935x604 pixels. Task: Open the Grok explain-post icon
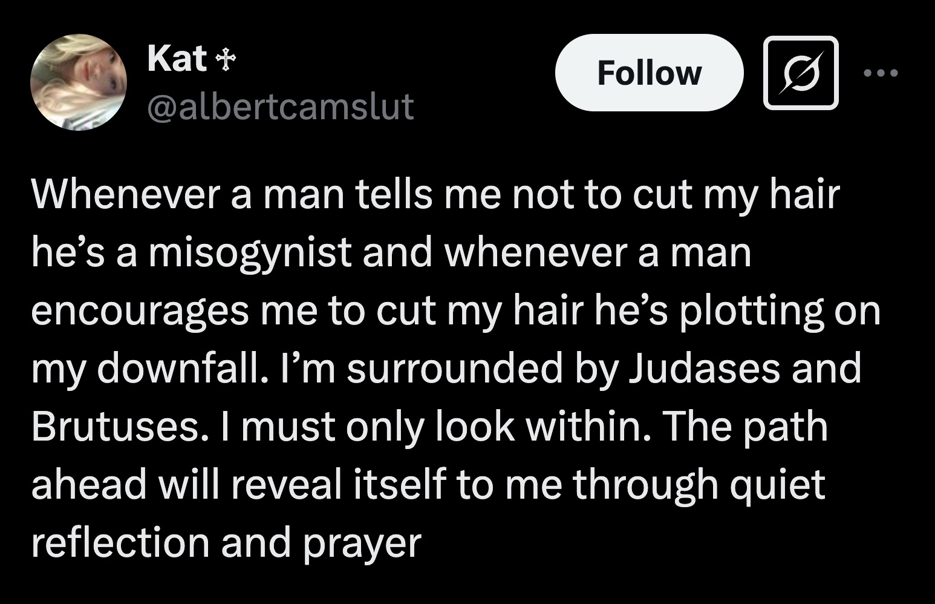tap(801, 73)
